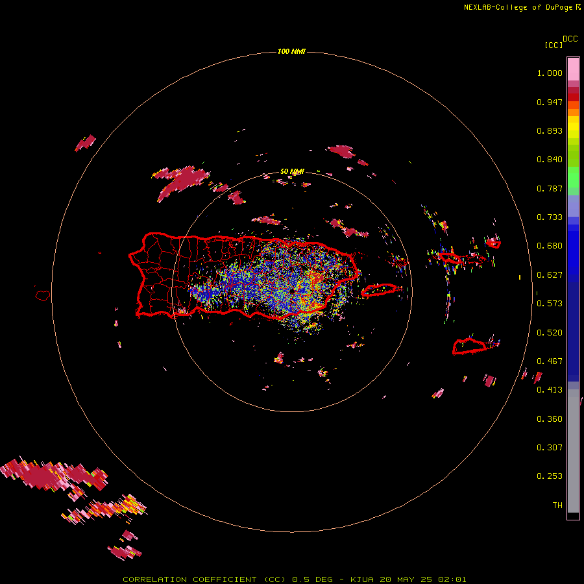Select the 0.253 value on the scale

[550, 476]
